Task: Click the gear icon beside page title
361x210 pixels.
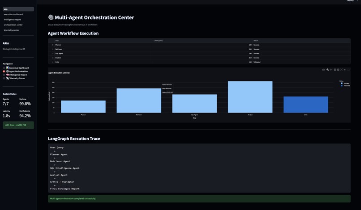Action: tap(51, 17)
